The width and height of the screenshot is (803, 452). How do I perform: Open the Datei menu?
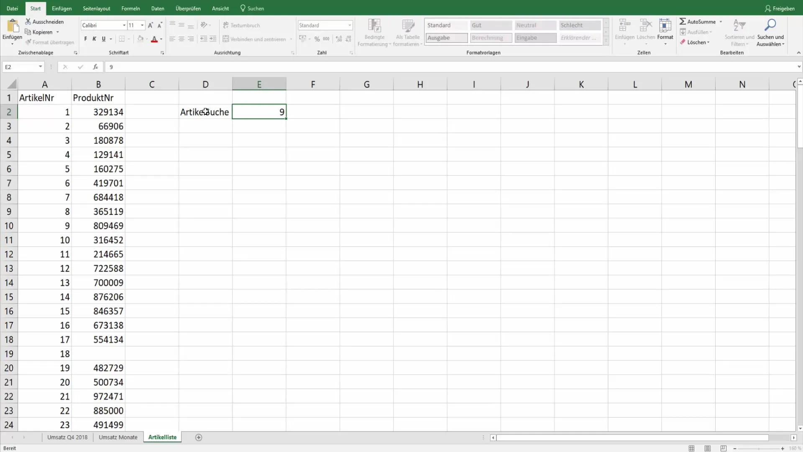tap(13, 8)
